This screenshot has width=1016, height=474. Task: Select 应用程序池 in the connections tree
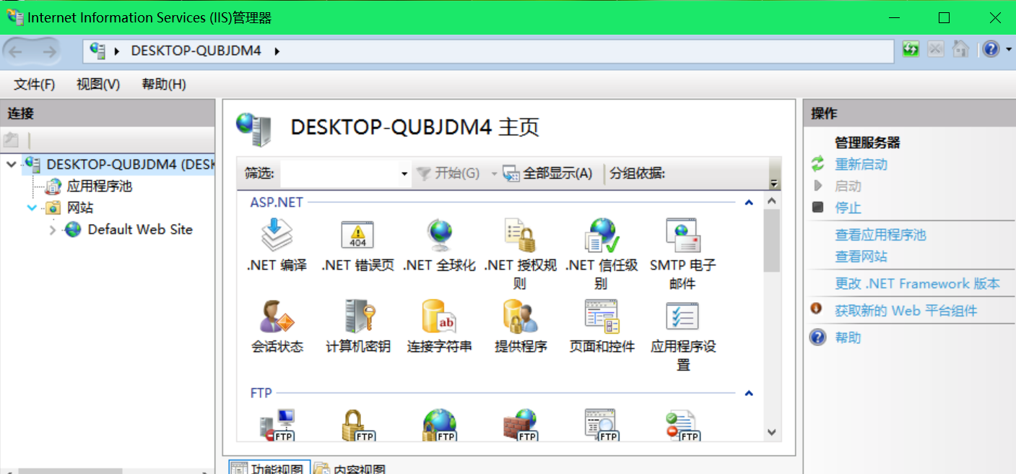pos(100,186)
